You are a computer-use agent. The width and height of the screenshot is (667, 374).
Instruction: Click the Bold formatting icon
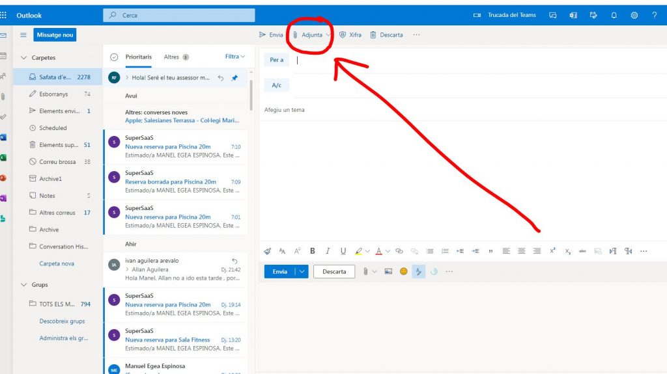tap(313, 251)
